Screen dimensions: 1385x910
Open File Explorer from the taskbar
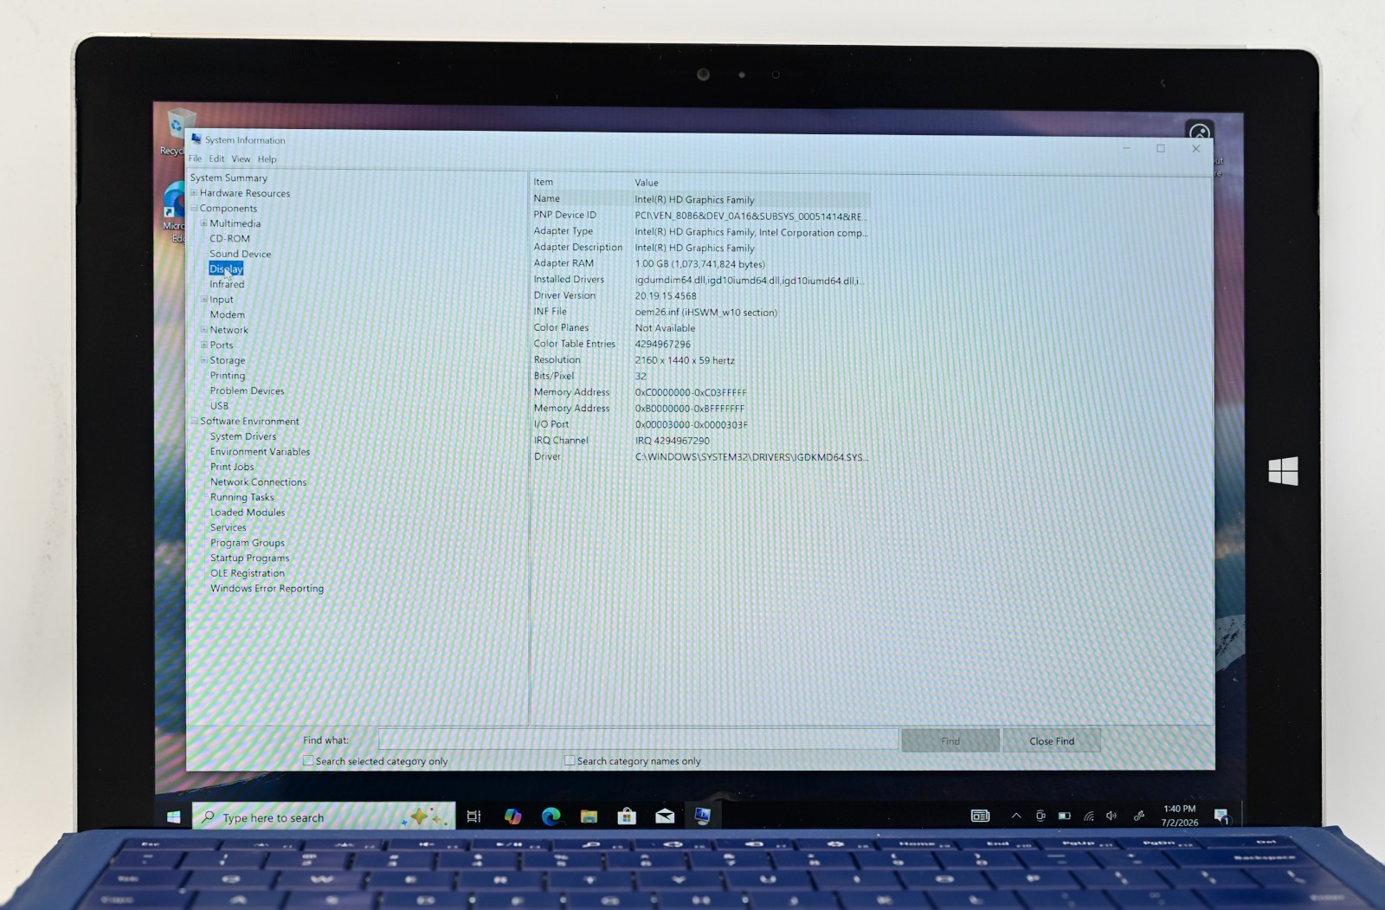[589, 816]
